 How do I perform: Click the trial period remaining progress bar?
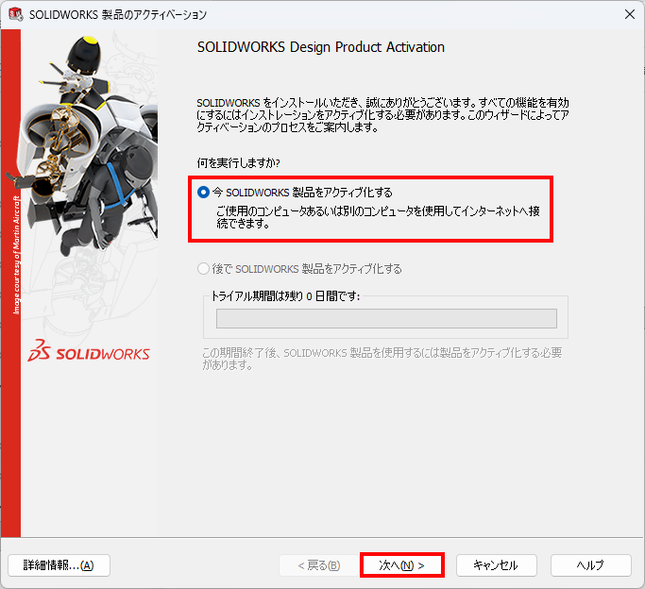(386, 318)
